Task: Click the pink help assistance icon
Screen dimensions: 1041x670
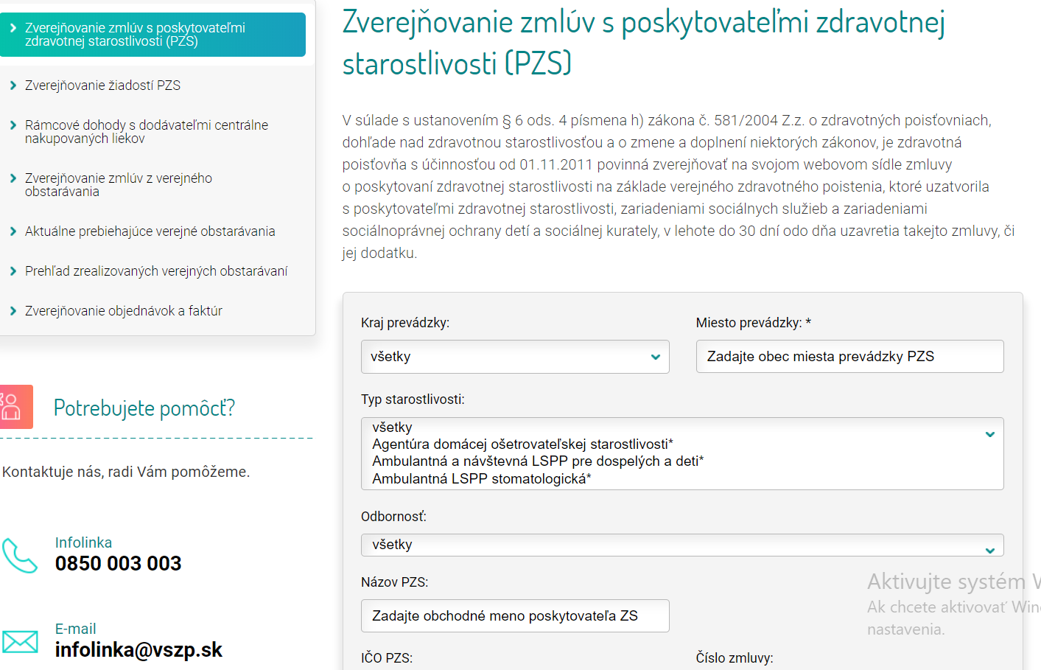Action: 15,407
